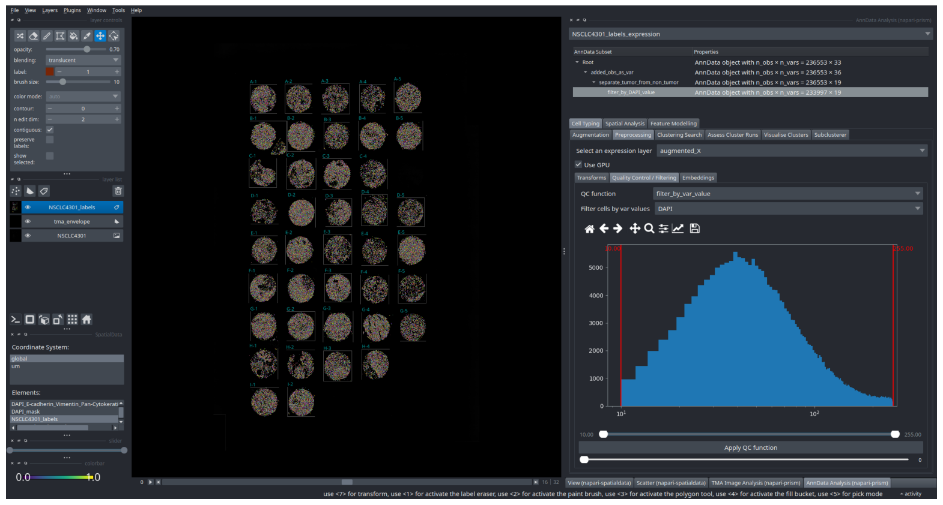This screenshot has width=943, height=505.
Task: Activate the polygon tool
Action: coord(60,36)
